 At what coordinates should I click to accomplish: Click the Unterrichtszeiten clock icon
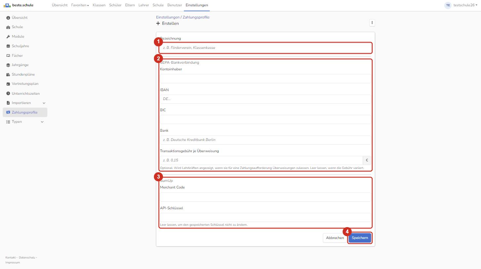(8, 94)
